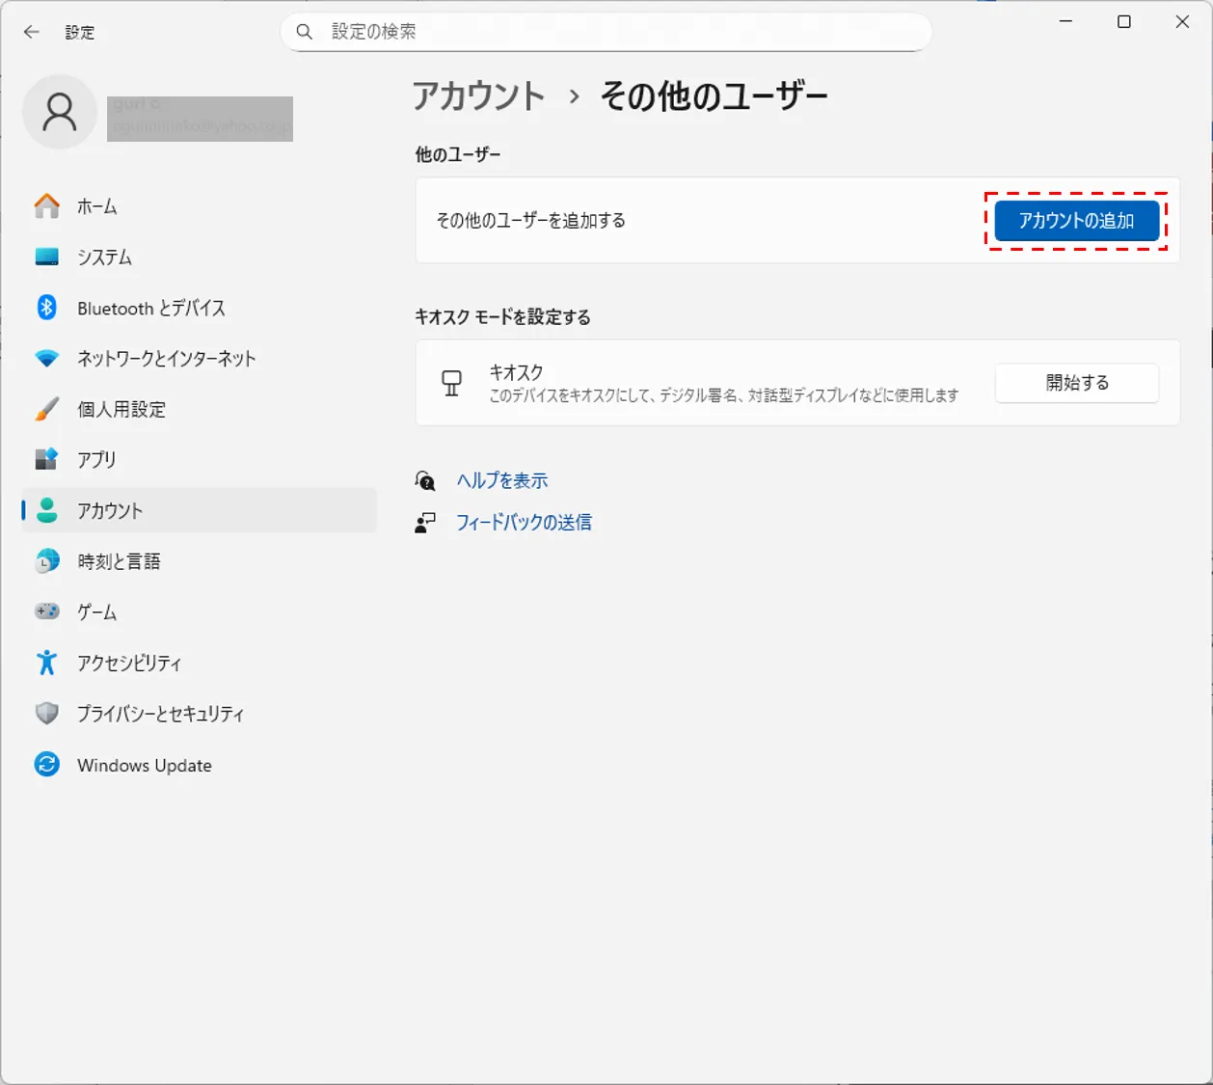
Task: Open the ヘルプを表示 link
Action: (501, 480)
